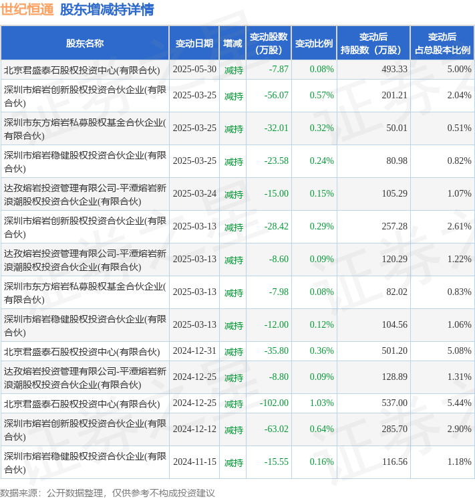Viewport: 475px width, 499px height.
Task: Click the -12.00 share change value
Action: click(x=277, y=324)
